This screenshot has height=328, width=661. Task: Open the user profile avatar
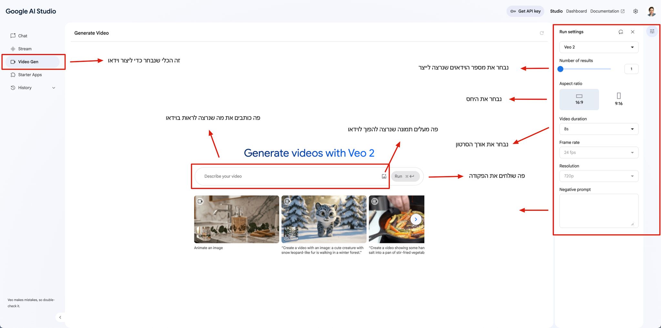click(x=651, y=11)
